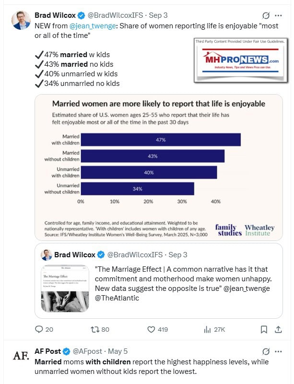Click Grok icon on Brad Wilcox tweet
This screenshot has width=294, height=384.
(x=266, y=16)
